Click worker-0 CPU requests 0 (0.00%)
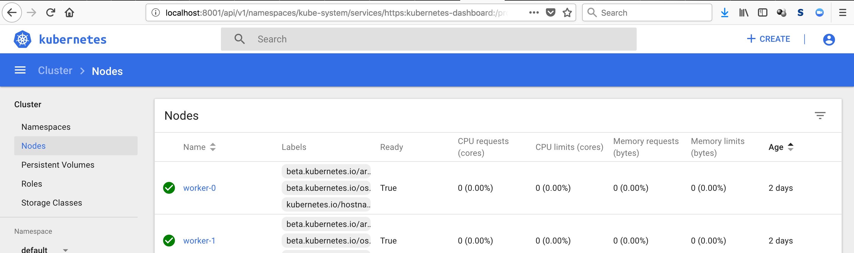Image resolution: width=854 pixels, height=253 pixels. tap(475, 188)
